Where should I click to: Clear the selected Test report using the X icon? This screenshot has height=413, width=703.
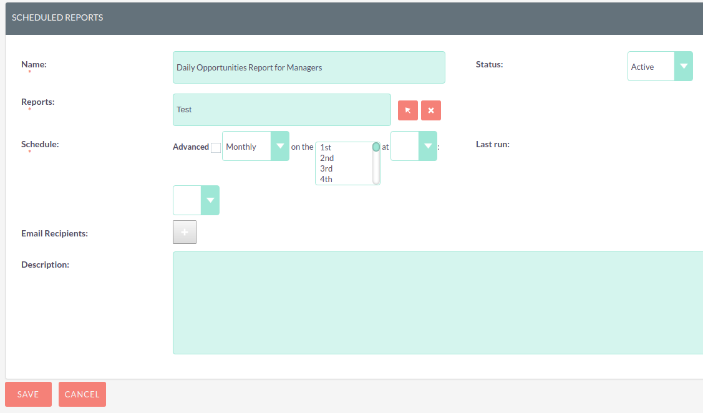pos(430,110)
